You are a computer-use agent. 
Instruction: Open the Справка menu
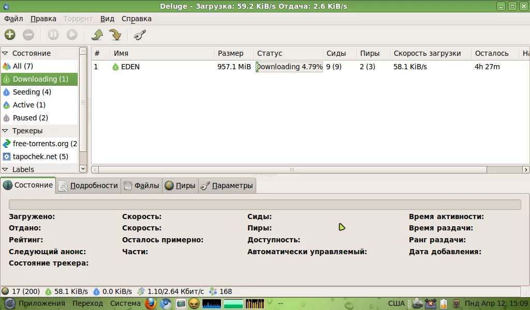click(x=136, y=19)
